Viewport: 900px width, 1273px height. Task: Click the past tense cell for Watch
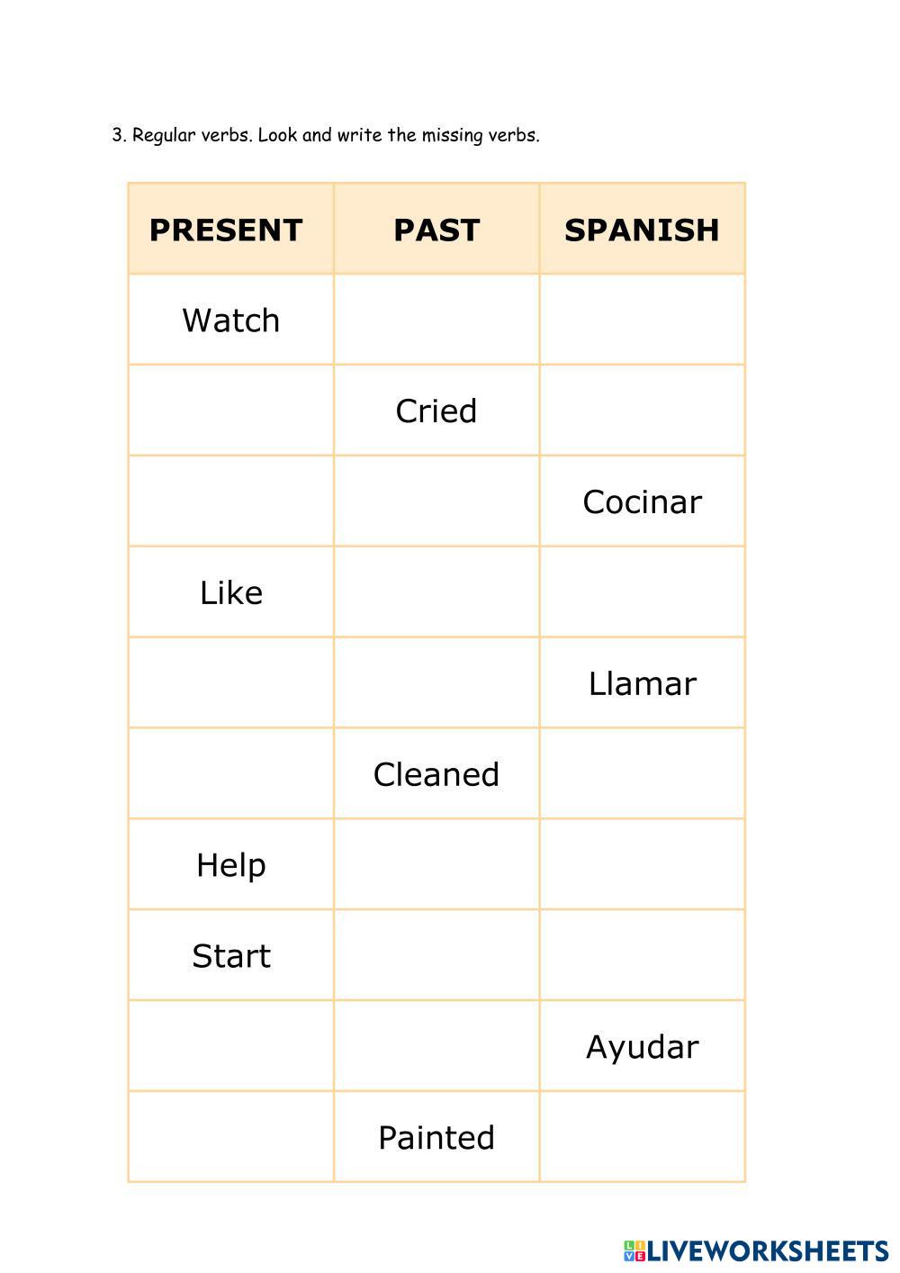point(436,321)
